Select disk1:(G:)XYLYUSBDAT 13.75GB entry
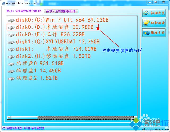This screenshot has width=170, height=132. 58,42
